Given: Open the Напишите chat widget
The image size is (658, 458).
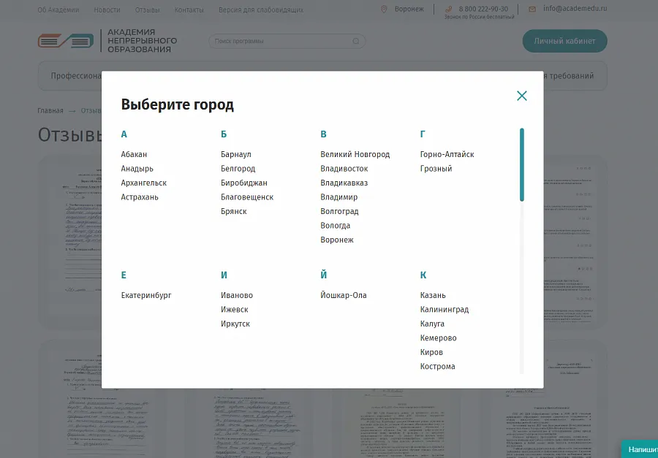Looking at the screenshot, I should tap(640, 449).
